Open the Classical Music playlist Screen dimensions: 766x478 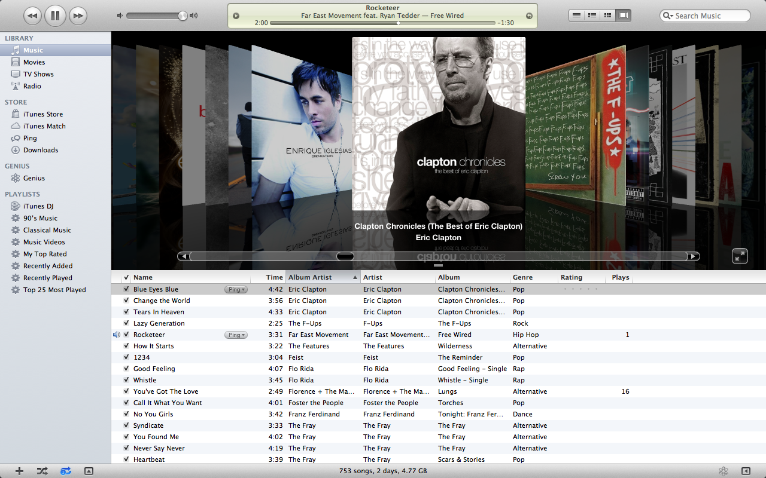pyautogui.click(x=55, y=230)
